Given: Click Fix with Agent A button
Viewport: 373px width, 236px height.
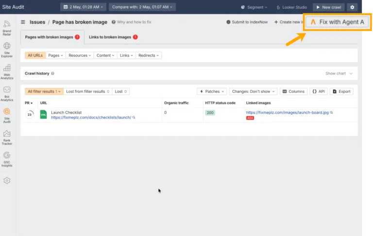Looking at the screenshot, I should [x=337, y=22].
